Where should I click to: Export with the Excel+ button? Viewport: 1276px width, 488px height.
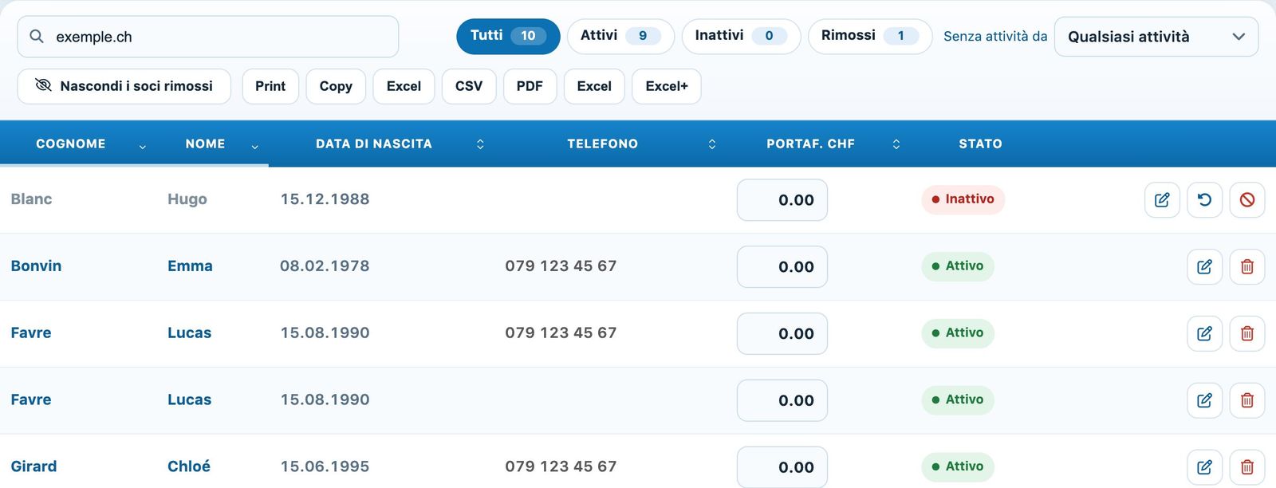click(667, 86)
